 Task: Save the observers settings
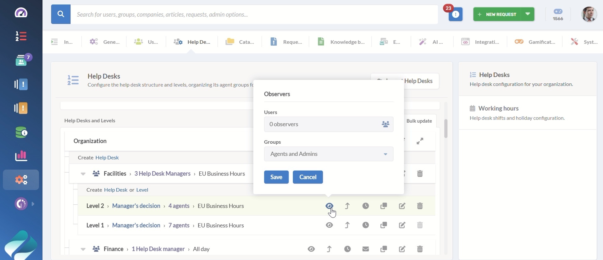click(x=276, y=177)
